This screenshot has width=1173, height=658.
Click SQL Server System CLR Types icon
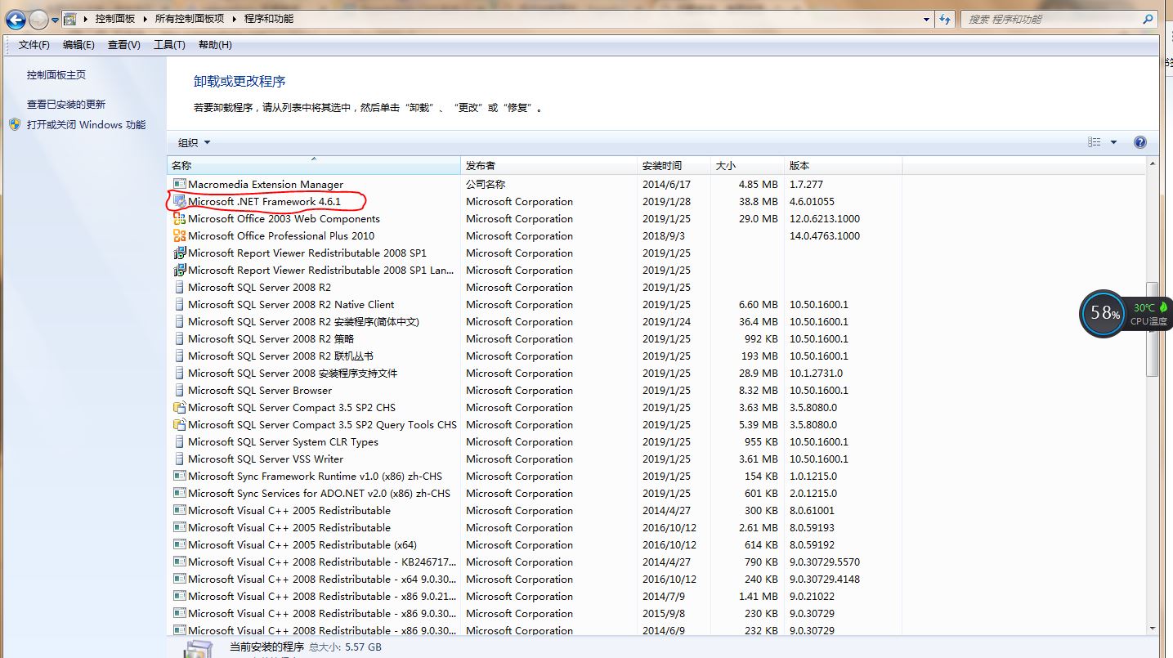[180, 442]
